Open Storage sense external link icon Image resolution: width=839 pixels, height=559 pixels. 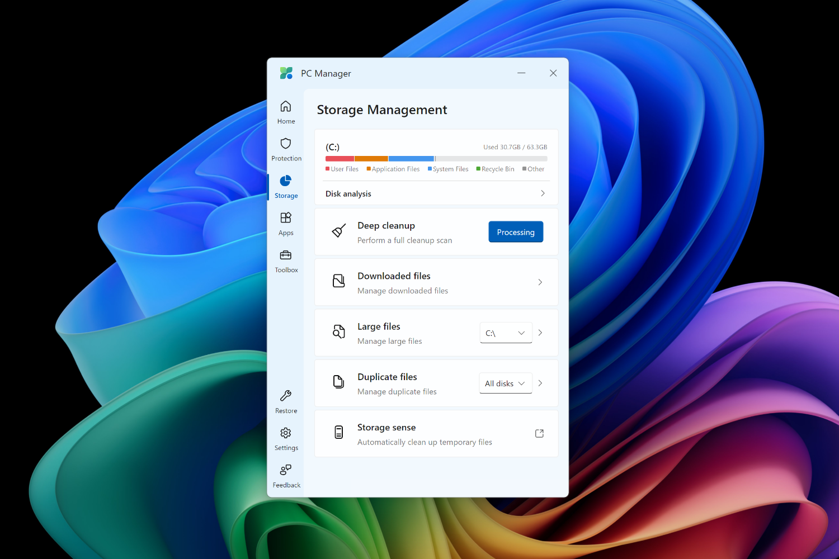540,433
